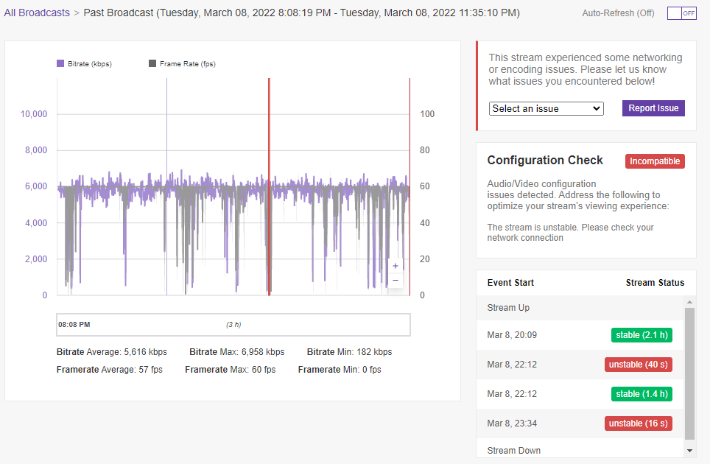The image size is (710, 464).
Task: Click the Bitrate (kbps) legend label
Action: tap(90, 64)
